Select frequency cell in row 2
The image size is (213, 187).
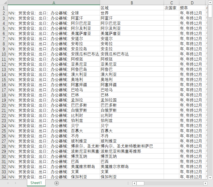click(x=192, y=13)
